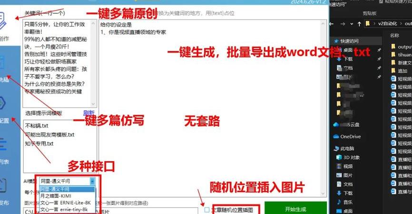Image resolution: width=412 pixels, height=214 pixels.
Task: Open the 直播与 document in the file list
Action: pyautogui.click(x=402, y=192)
